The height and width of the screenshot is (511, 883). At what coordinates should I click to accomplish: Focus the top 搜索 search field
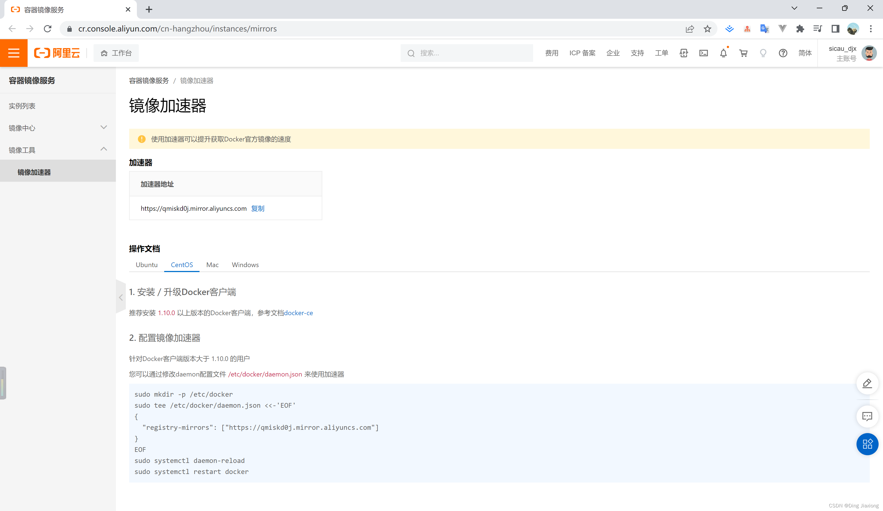(467, 53)
